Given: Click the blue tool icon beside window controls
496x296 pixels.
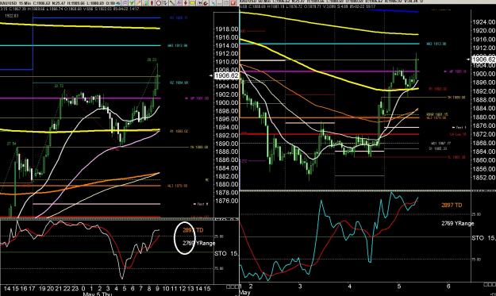Looking at the screenshot, I should 213,3.
